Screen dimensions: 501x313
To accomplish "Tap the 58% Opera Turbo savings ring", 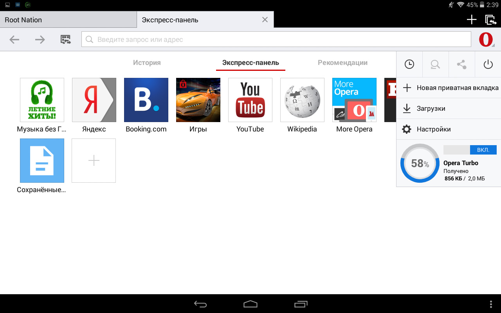I will [x=420, y=163].
